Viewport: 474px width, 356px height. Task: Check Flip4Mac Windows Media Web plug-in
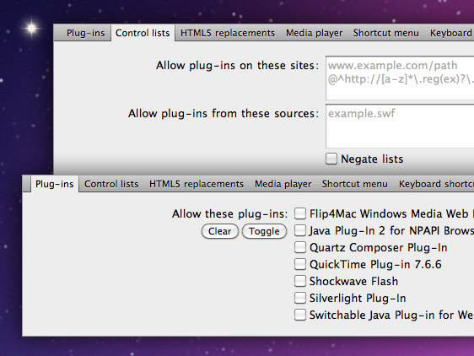pyautogui.click(x=300, y=213)
